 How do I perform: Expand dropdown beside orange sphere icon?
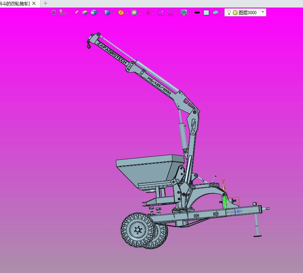tap(126, 13)
